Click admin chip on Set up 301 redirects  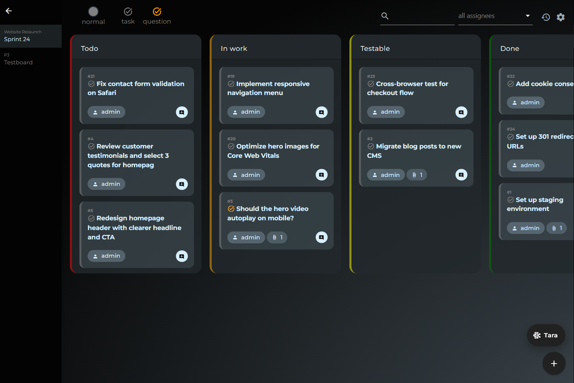point(526,165)
